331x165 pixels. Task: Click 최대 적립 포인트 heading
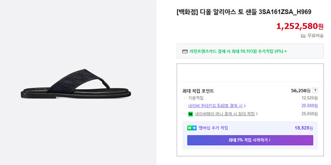198,91
